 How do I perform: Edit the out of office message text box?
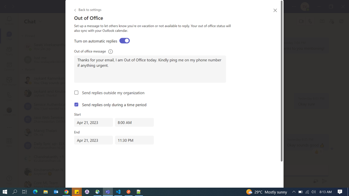tap(150, 69)
